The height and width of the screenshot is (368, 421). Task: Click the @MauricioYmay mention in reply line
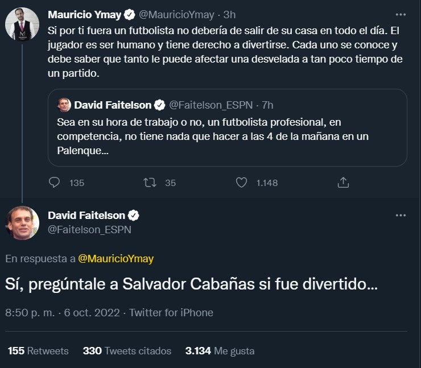(x=115, y=258)
